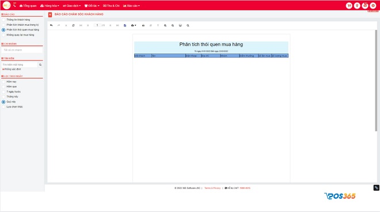The width and height of the screenshot is (380, 212).
Task: Click the shopping cart icon in header
Action: (349, 6)
